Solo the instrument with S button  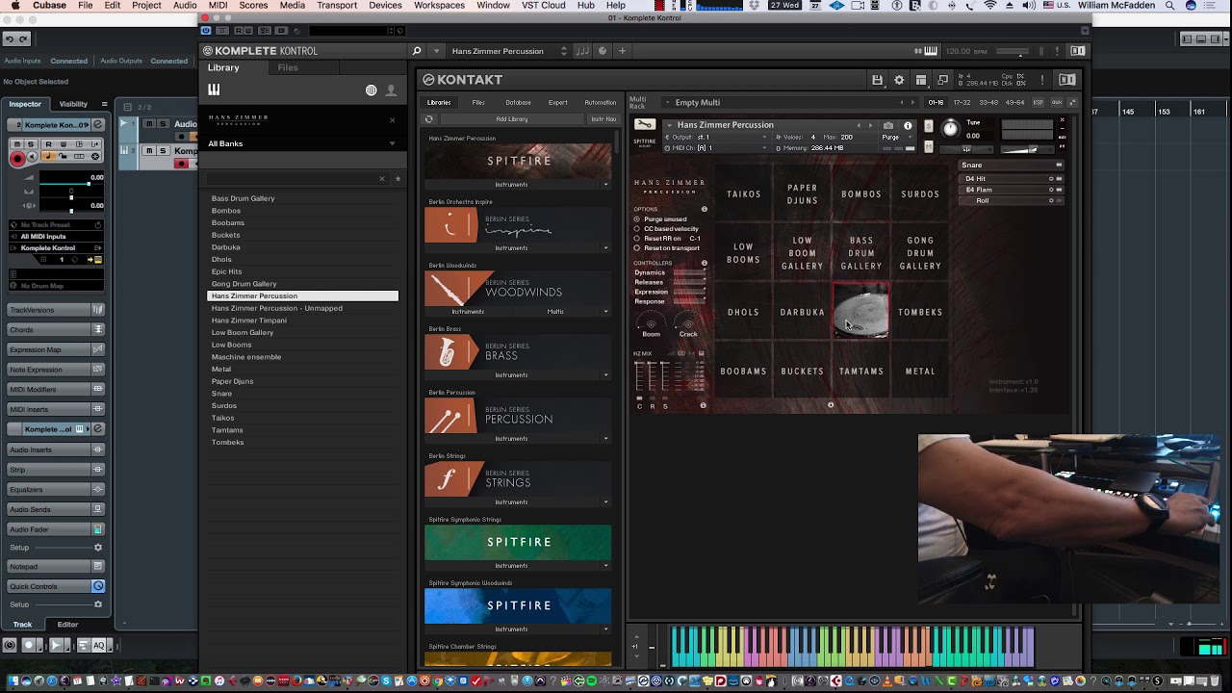click(x=928, y=126)
